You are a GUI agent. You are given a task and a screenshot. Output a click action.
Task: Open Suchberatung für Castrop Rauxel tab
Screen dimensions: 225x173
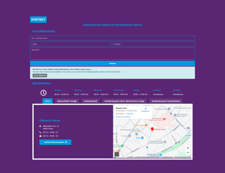pyautogui.click(x=166, y=101)
